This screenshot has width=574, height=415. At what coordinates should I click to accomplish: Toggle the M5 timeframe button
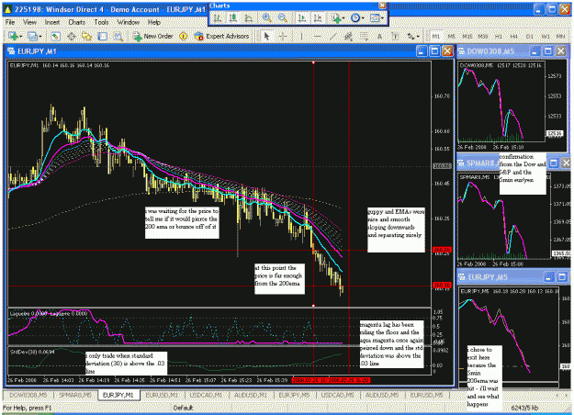click(x=451, y=36)
